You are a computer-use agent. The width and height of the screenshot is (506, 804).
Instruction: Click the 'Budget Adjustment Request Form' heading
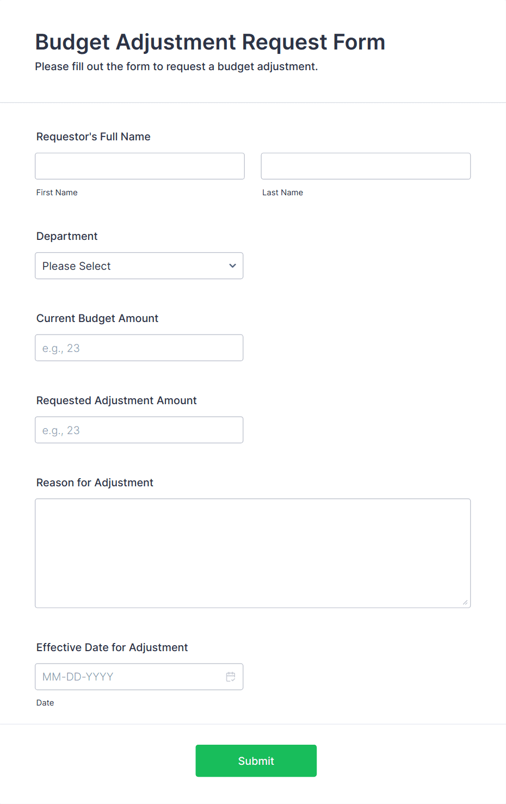(210, 42)
